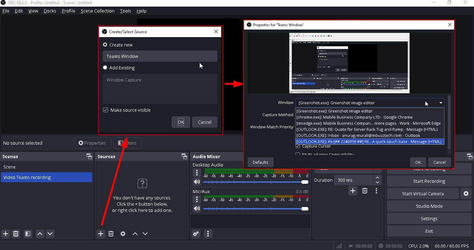Open Desktop Audio three-dot options
The width and height of the screenshot is (474, 250).
point(197,173)
